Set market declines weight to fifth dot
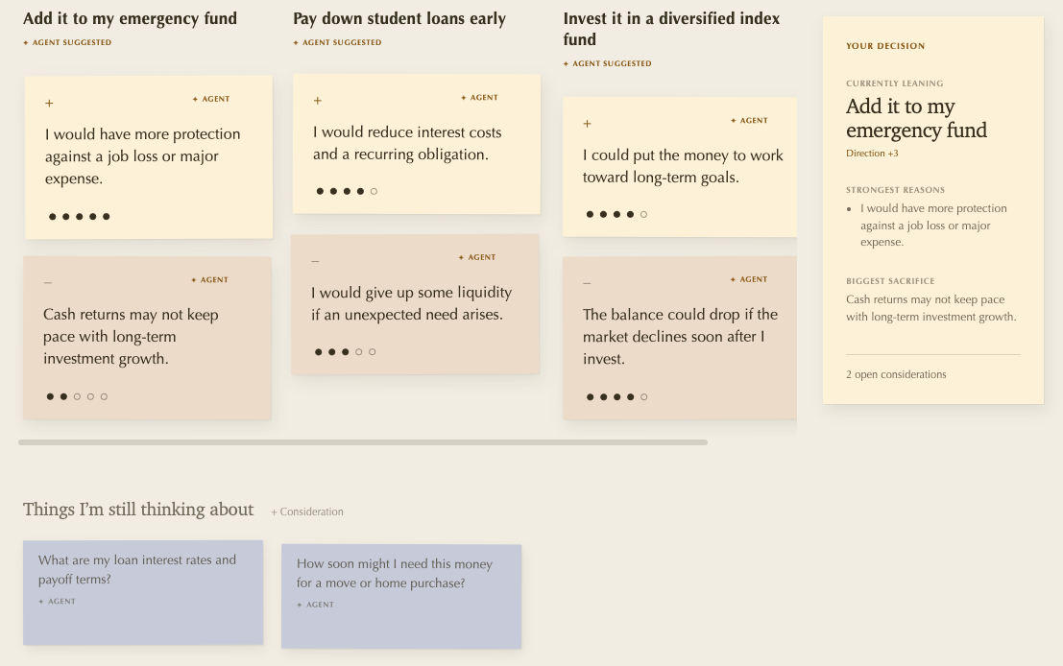 [644, 397]
